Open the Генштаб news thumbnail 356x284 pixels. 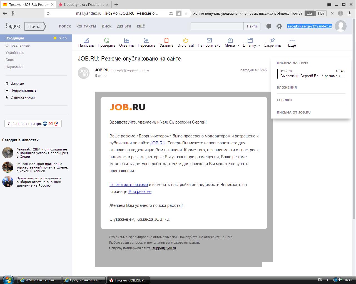tap(8, 153)
